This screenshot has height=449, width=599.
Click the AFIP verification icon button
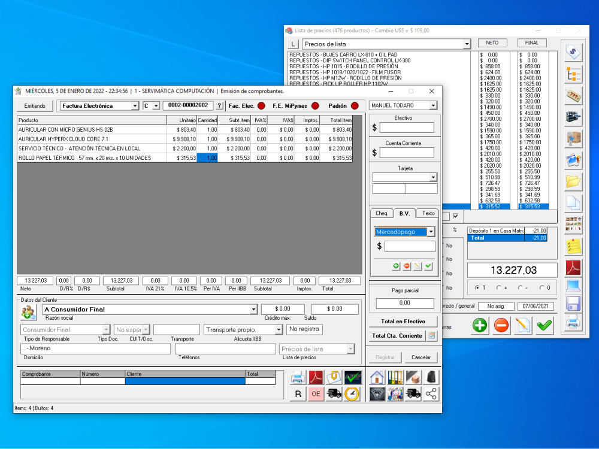[x=353, y=377]
